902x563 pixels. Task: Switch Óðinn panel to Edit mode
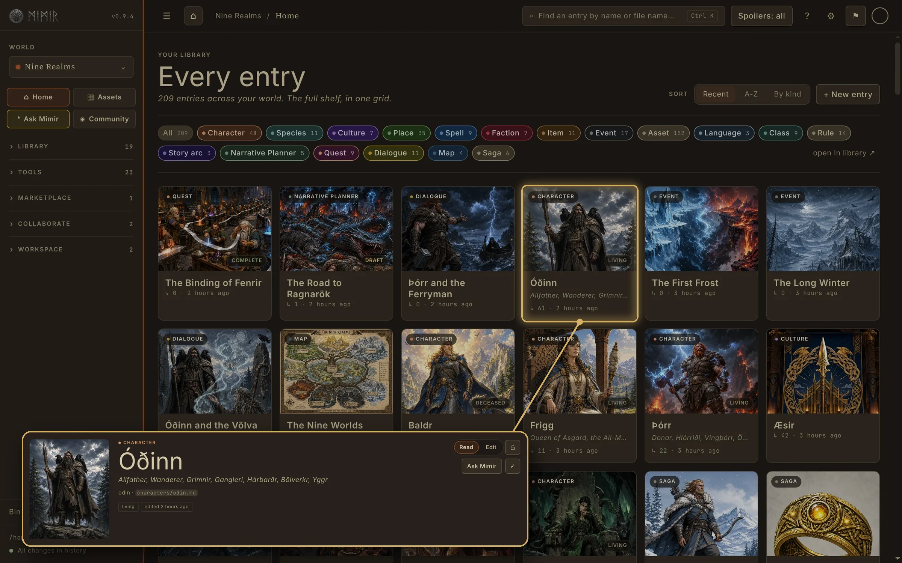pyautogui.click(x=491, y=447)
